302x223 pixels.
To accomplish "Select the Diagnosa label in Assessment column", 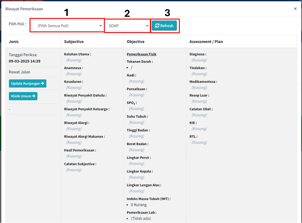I will 197,54.
